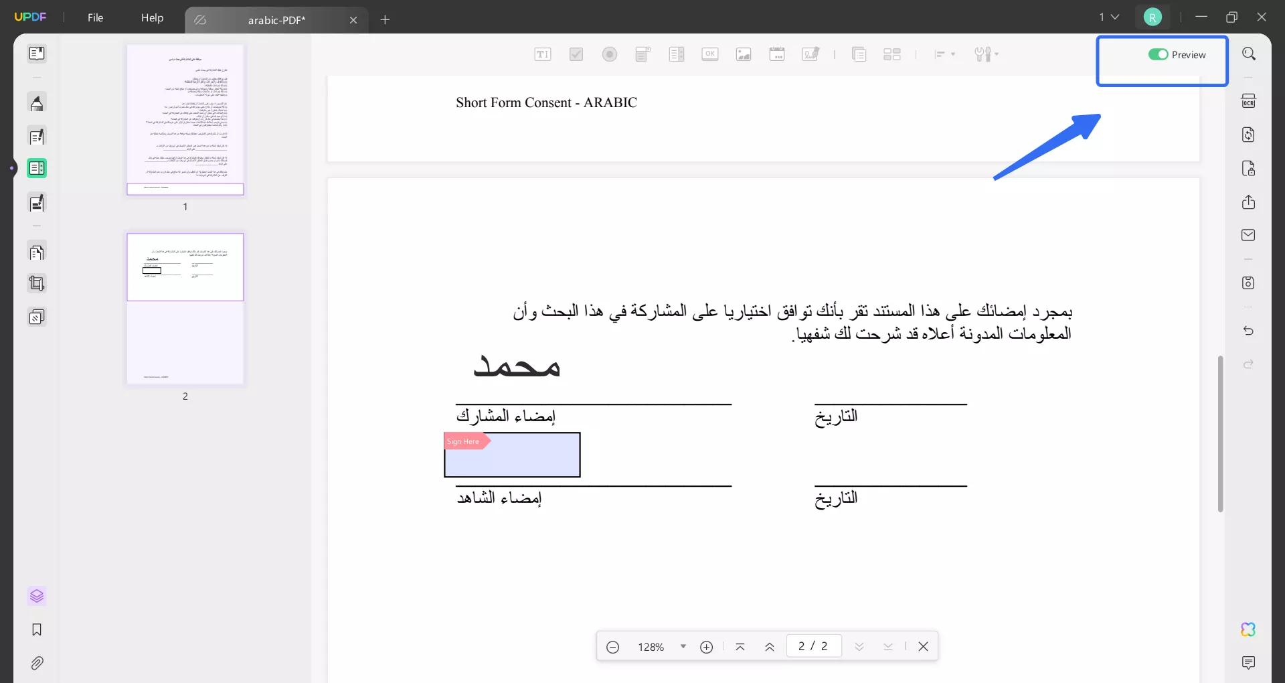
Task: Open the Annotate tool in the left sidebar
Action: pyautogui.click(x=37, y=102)
